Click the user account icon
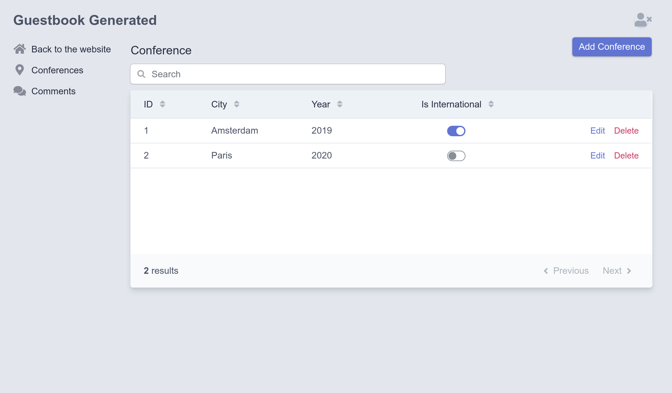The height and width of the screenshot is (393, 672). point(643,20)
